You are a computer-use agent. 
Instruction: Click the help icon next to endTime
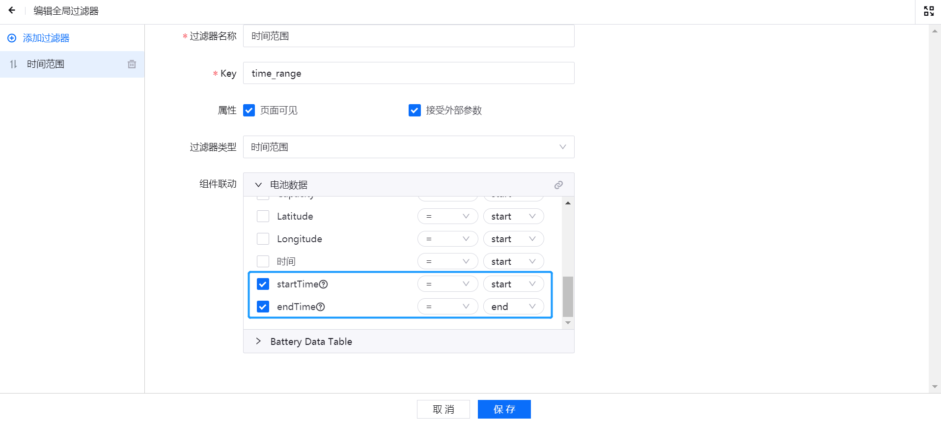click(x=320, y=307)
